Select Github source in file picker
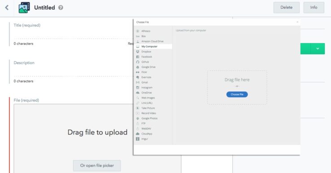Viewport: 331px width, 173px height. click(x=153, y=62)
